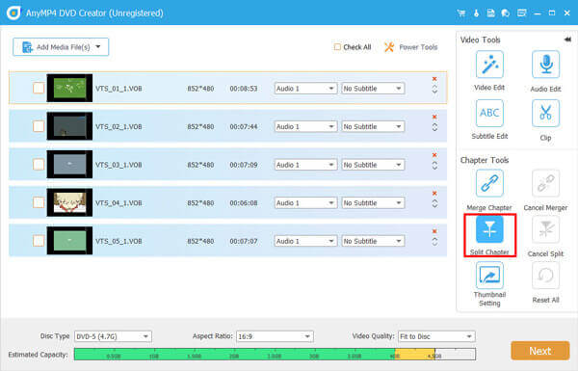Select the VTS_01_1.VOB video thumbnail
578x371 pixels.
pyautogui.click(x=69, y=88)
